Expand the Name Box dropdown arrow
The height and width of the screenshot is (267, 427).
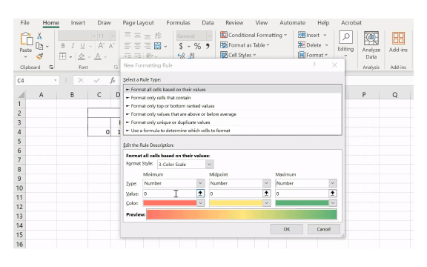pyautogui.click(x=56, y=80)
